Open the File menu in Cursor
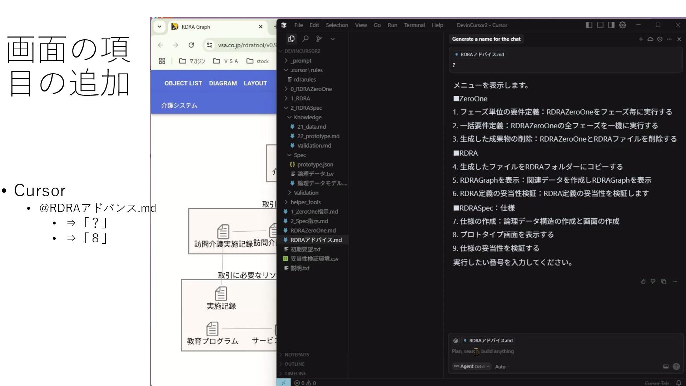686x386 pixels. [x=298, y=25]
